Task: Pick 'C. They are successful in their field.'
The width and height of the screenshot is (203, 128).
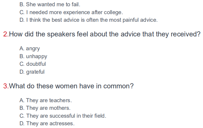Action: click(x=63, y=116)
